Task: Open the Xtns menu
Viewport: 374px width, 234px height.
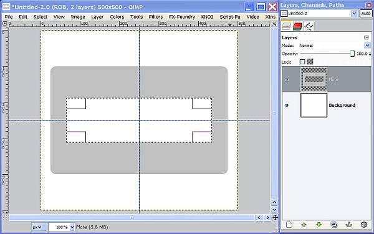Action: (271, 17)
